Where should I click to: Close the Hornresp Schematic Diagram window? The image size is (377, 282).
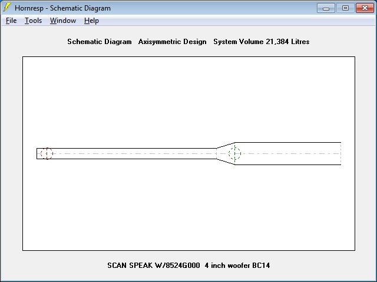tap(365, 8)
